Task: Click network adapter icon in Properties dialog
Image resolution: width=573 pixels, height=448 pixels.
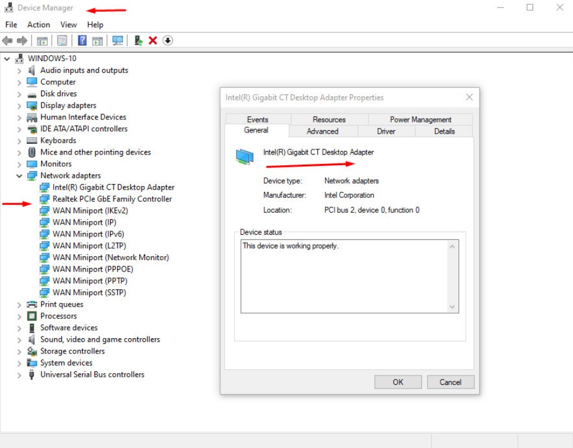Action: coord(244,157)
